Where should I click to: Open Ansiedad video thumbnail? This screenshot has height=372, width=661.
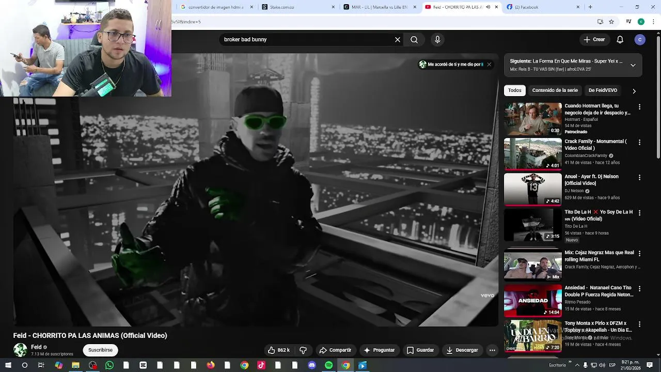coord(532,300)
